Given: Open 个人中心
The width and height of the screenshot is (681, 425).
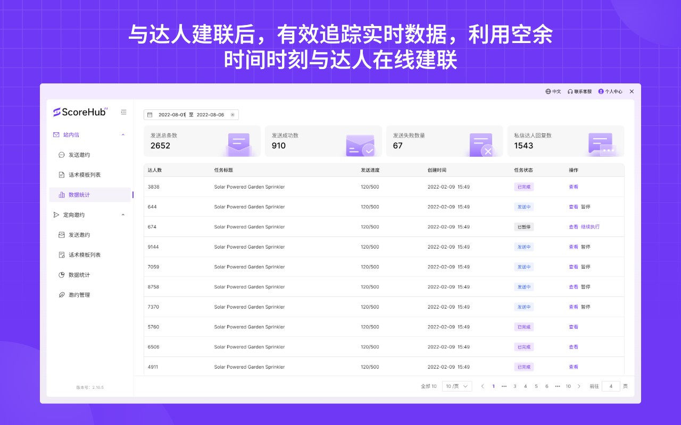Looking at the screenshot, I should [x=613, y=91].
